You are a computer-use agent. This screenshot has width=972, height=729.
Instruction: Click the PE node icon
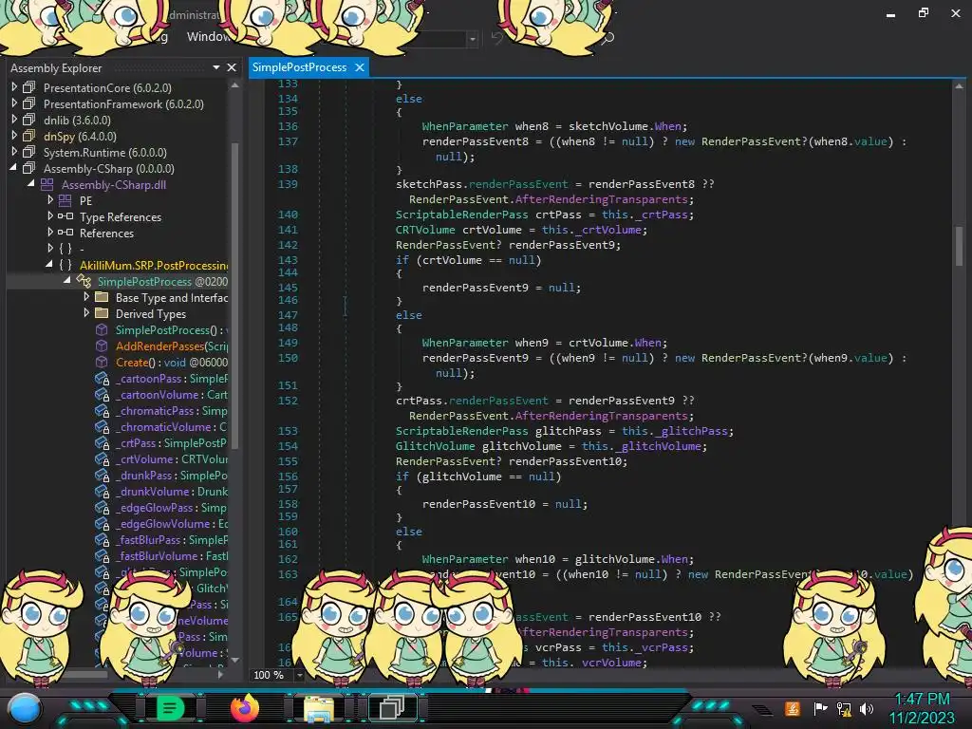click(x=65, y=200)
